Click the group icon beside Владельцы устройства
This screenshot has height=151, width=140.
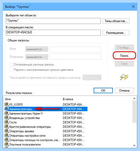click(7, 118)
